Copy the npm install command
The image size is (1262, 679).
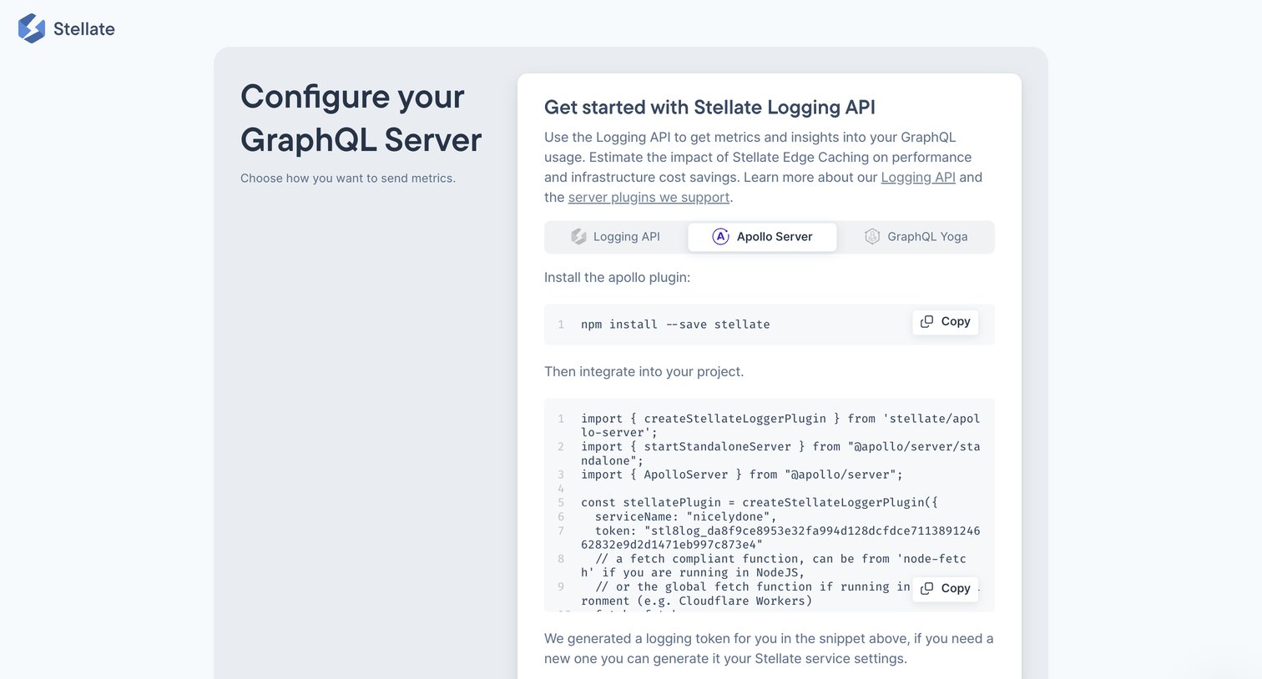(x=946, y=322)
